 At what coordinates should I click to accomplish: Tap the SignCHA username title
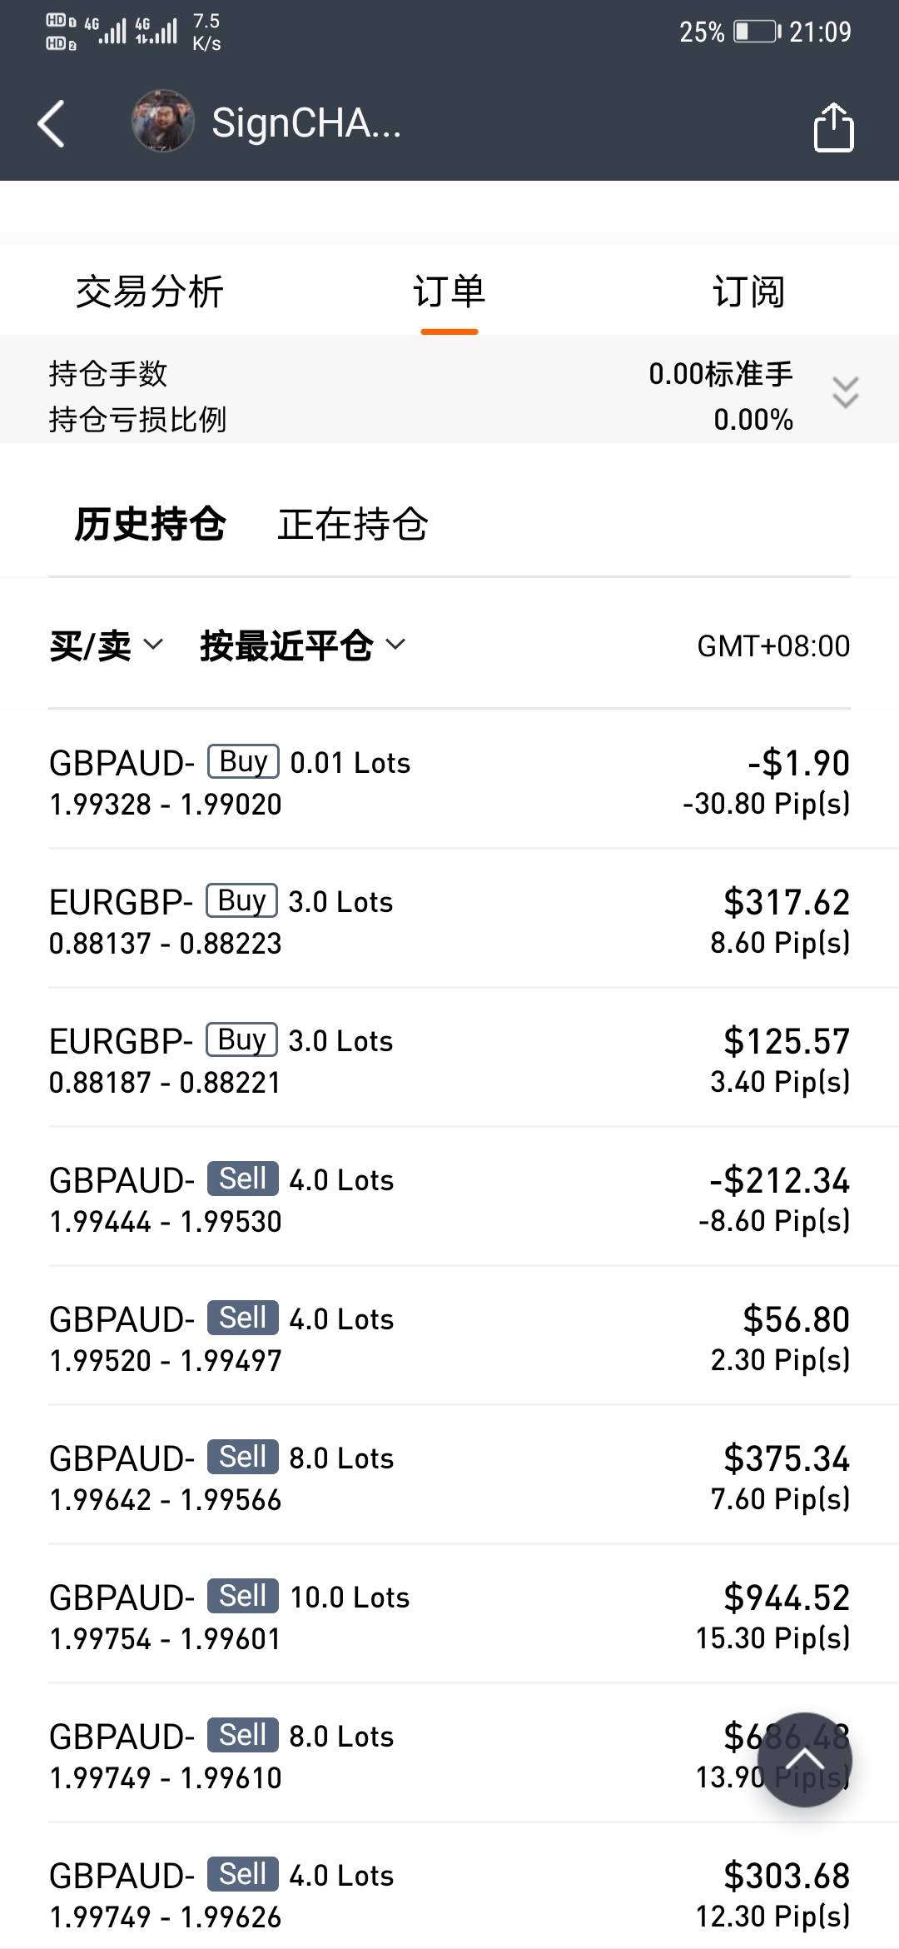[306, 123]
